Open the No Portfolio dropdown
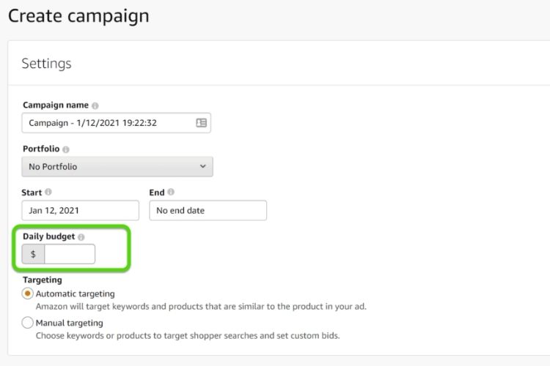 (x=117, y=167)
